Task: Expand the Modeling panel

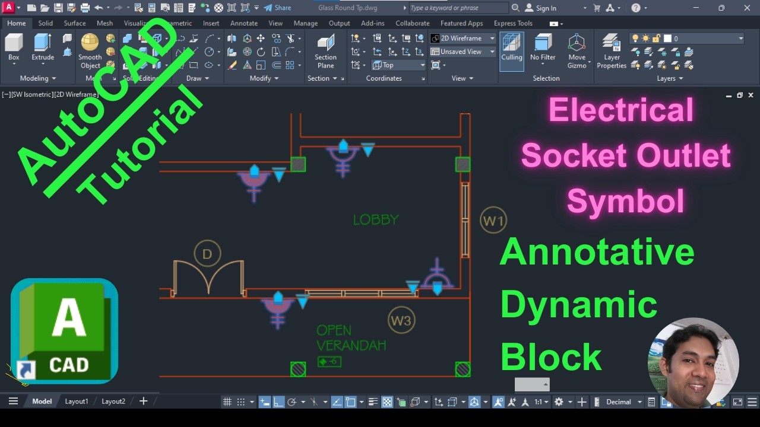Action: [x=38, y=78]
